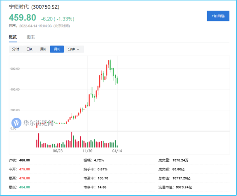The width and height of the screenshot is (237, 196).
Task: Click the 昨收 value 466.00
Action: [24, 160]
